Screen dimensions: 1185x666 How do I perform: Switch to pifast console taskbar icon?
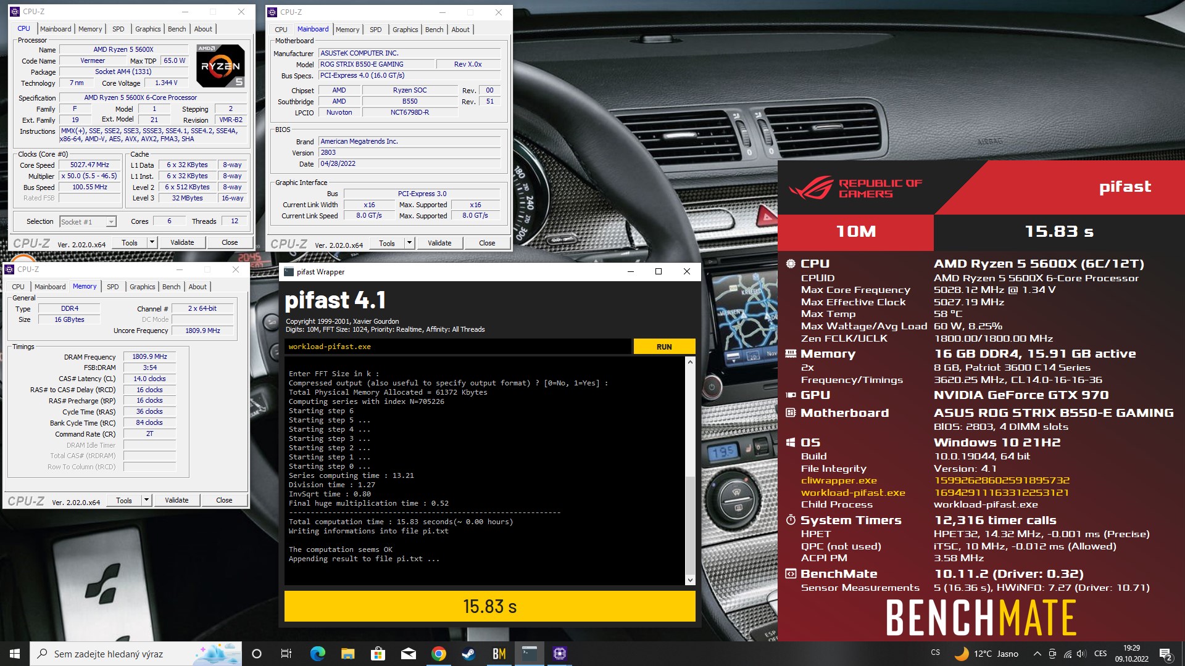click(x=529, y=654)
